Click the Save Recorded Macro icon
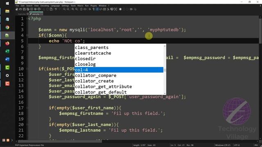 (x=135, y=9)
